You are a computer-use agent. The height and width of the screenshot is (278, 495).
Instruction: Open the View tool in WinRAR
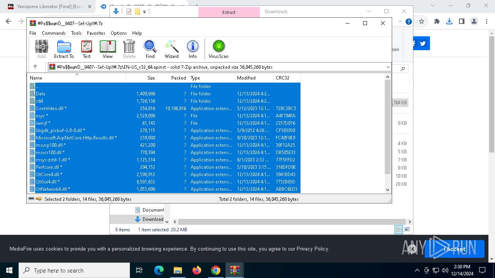point(108,49)
